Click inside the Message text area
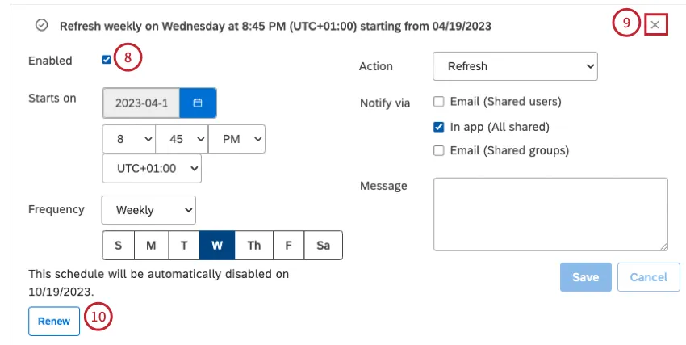Image resolution: width=686 pixels, height=345 pixels. (550, 214)
